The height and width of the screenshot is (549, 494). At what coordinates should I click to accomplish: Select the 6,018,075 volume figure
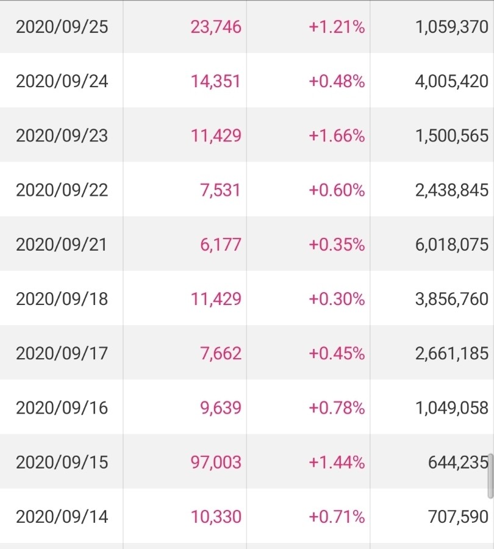click(x=452, y=245)
